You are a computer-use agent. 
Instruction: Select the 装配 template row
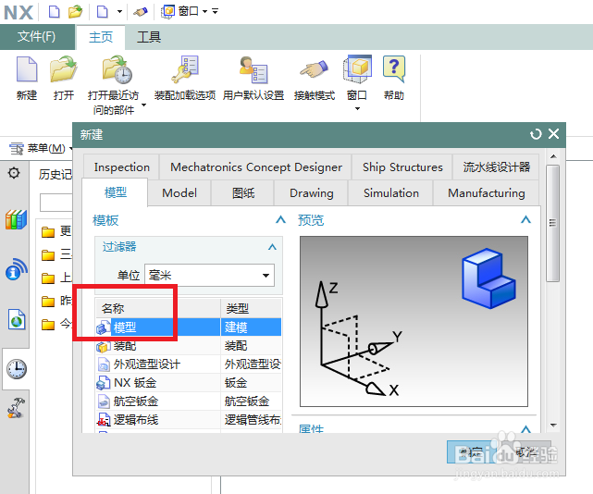189,345
